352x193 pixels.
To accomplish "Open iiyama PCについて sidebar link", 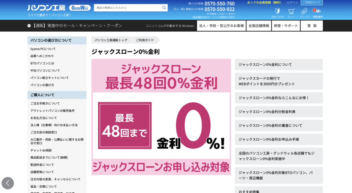I will coord(43,49).
